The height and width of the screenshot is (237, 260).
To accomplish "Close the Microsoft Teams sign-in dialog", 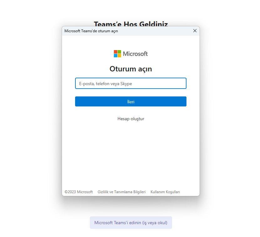I will pyautogui.click(x=195, y=31).
